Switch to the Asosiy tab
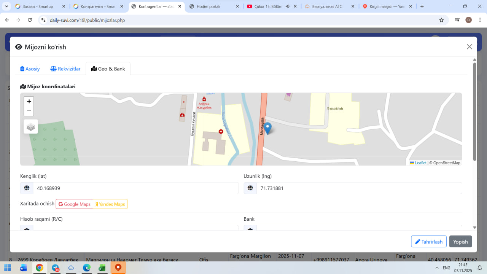The image size is (487, 274). (30, 69)
